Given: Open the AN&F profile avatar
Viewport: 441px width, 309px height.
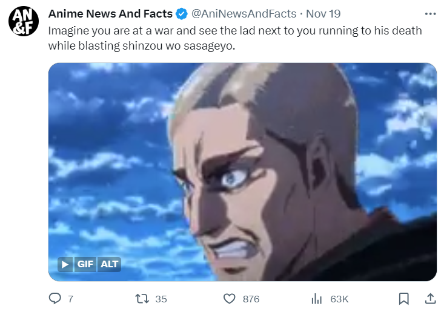Looking at the screenshot, I should [24, 21].
